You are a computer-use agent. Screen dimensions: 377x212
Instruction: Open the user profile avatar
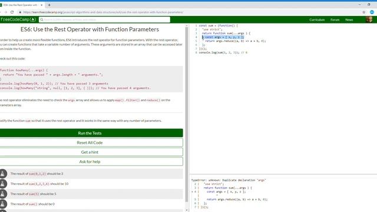tap(369, 19)
